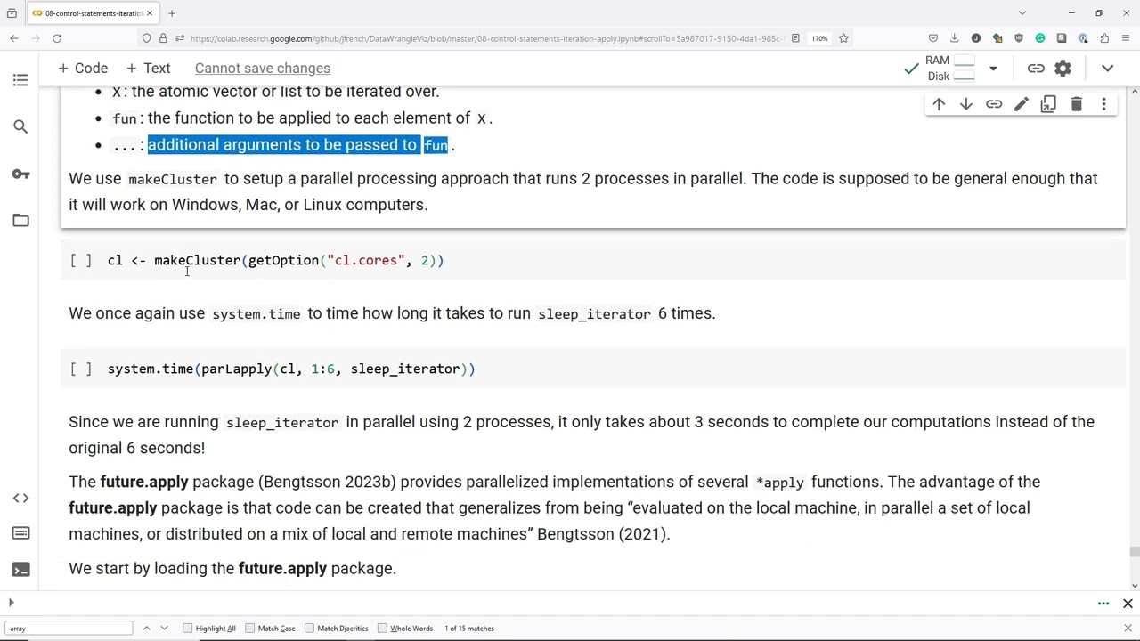Open the Firefox View recent browsing button
The image size is (1140, 641).
tap(12, 13)
